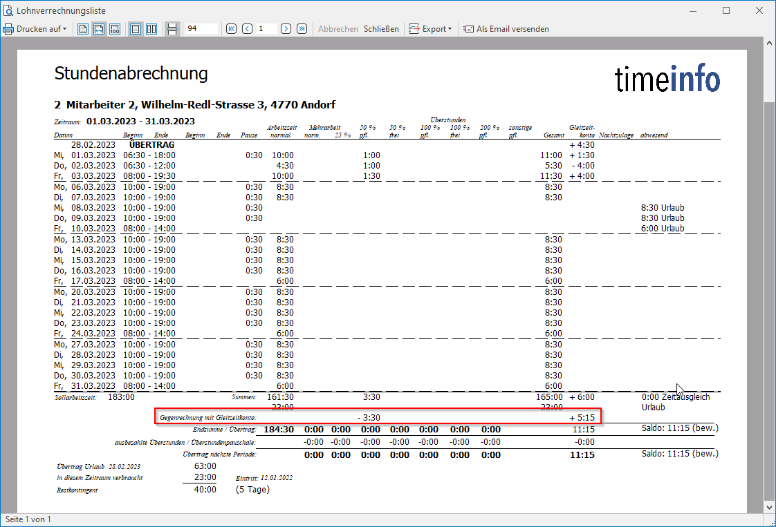Go to the next page

click(x=286, y=29)
